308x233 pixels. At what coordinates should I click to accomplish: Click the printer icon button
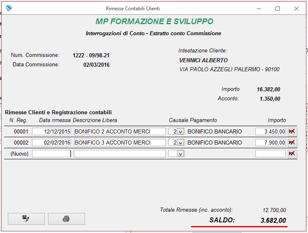click(67, 219)
